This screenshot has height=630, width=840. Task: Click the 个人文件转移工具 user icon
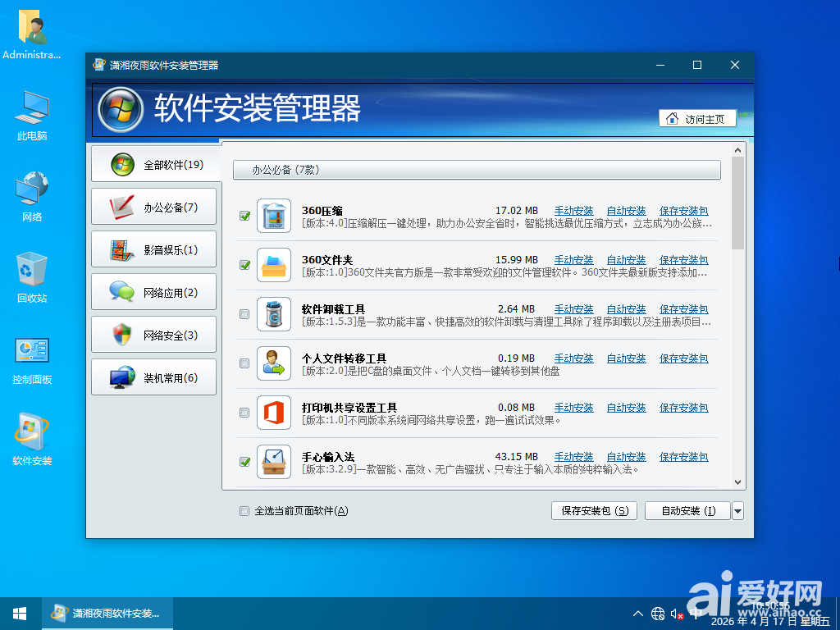[x=274, y=363]
